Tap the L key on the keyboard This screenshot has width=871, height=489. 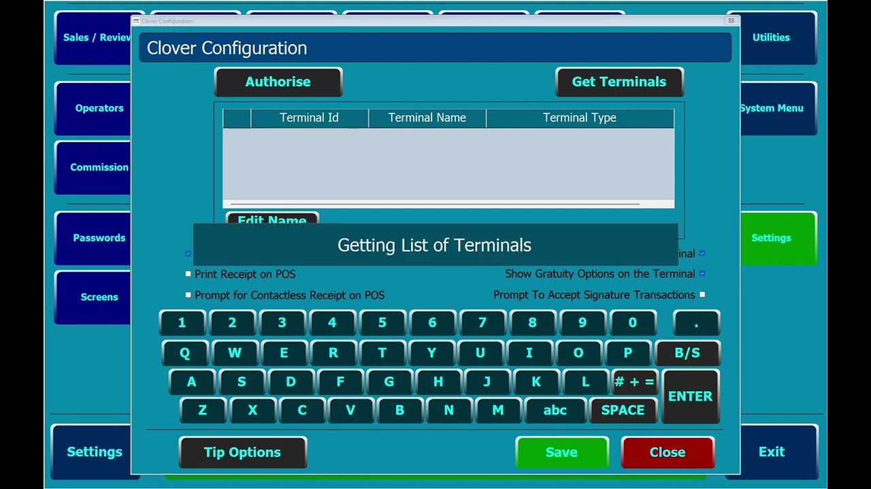pos(585,382)
